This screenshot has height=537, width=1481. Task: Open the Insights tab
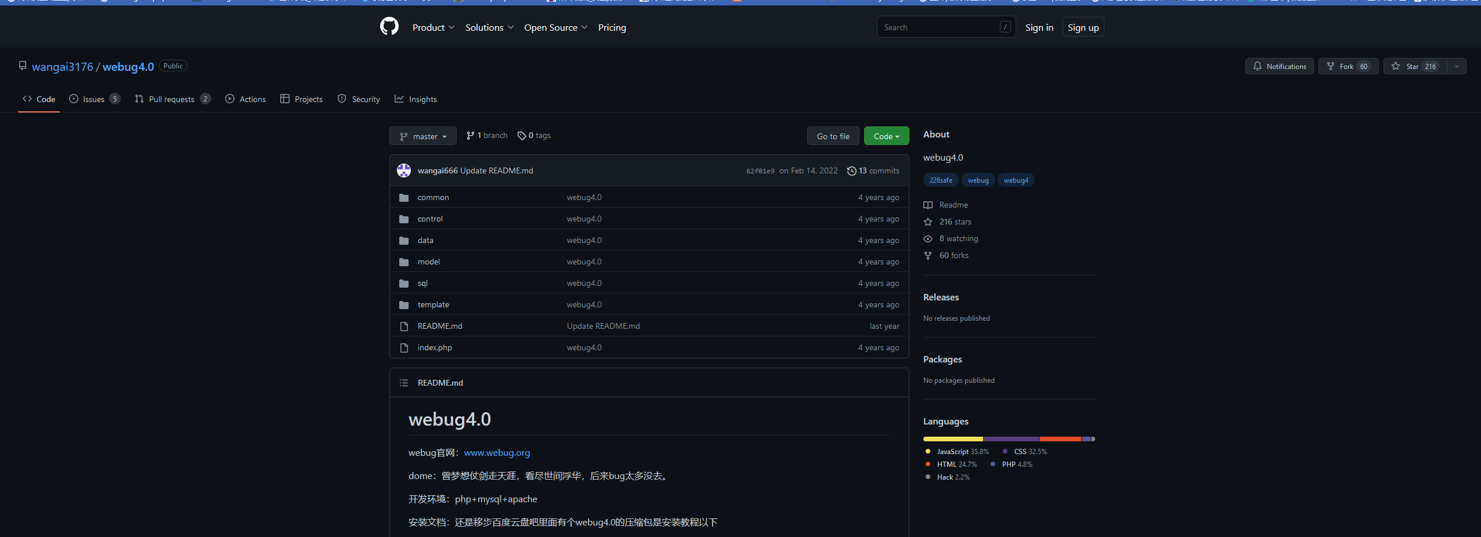click(416, 99)
